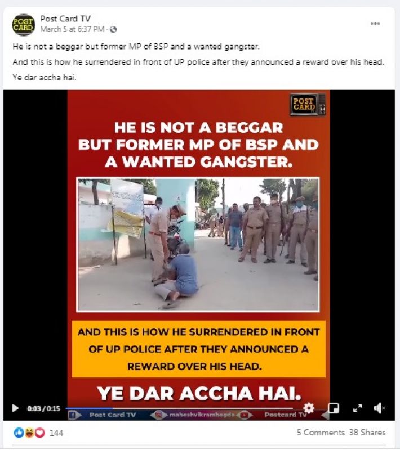Open the three-dot post options menu
Screen dimensions: 400x450
tap(375, 24)
